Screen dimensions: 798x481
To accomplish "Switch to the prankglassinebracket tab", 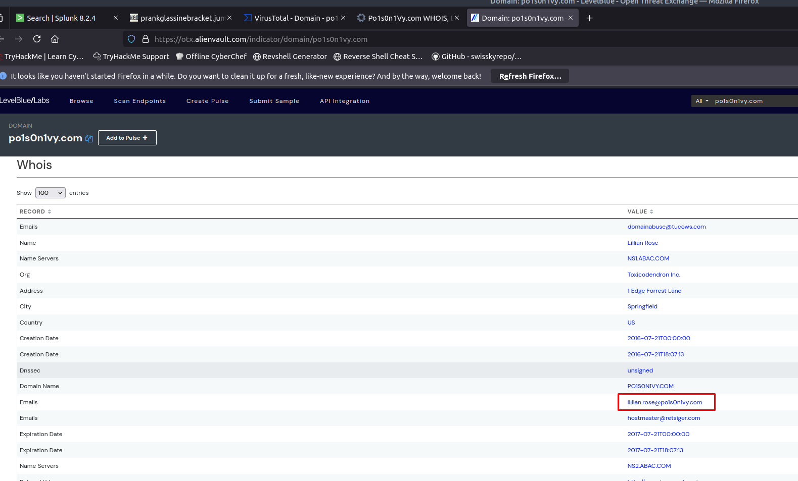I will (x=177, y=18).
